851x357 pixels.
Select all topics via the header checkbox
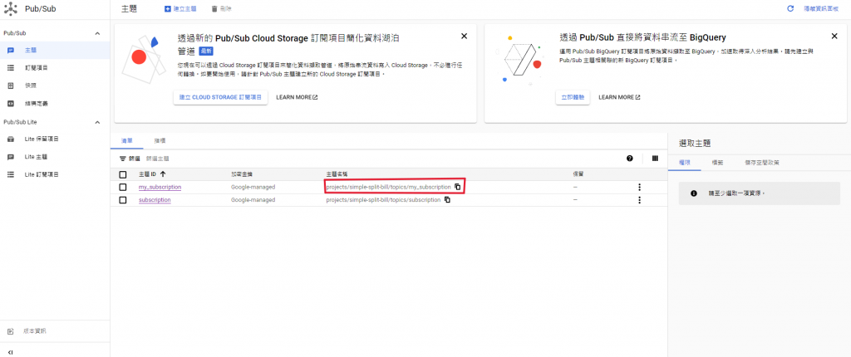click(123, 174)
